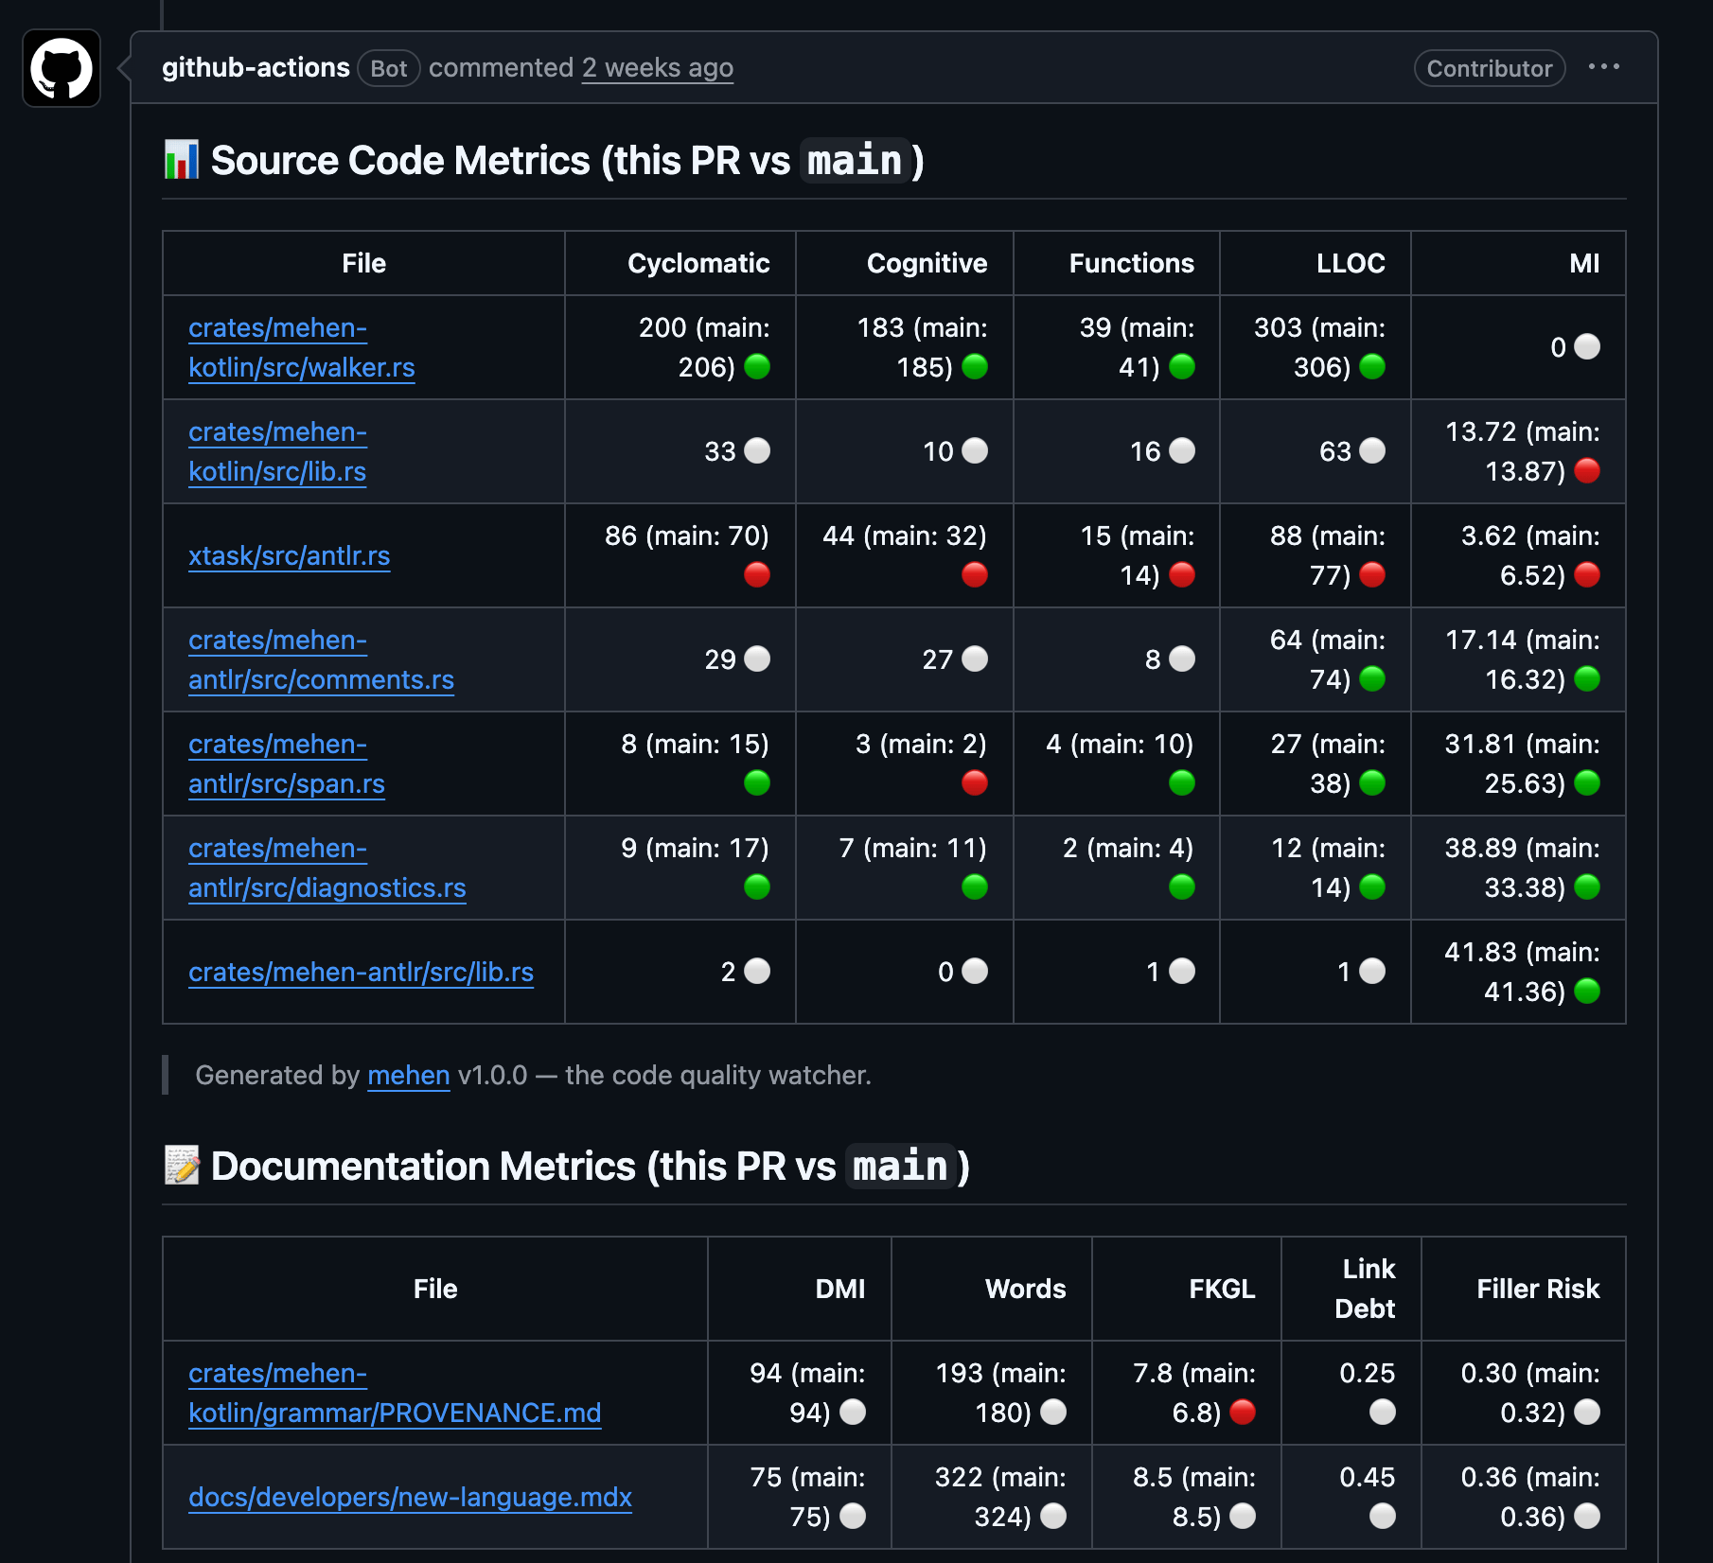Screen dimensions: 1713x1563
Task: Click the '2 weeks ago' timestamp link
Action: click(x=658, y=68)
